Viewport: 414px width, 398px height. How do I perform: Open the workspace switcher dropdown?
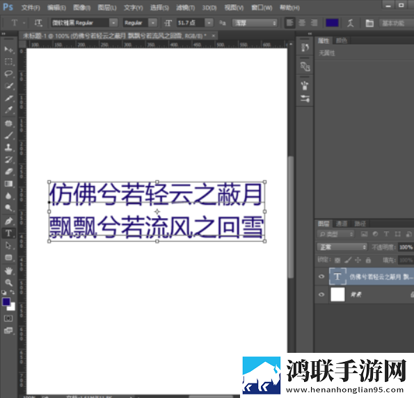click(396, 23)
